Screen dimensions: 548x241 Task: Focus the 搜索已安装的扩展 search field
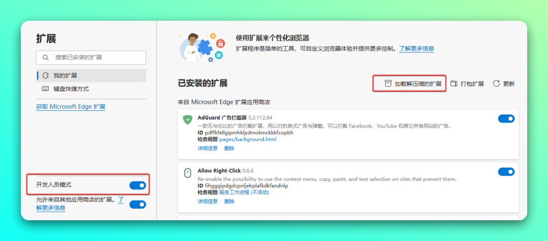pyautogui.click(x=96, y=58)
